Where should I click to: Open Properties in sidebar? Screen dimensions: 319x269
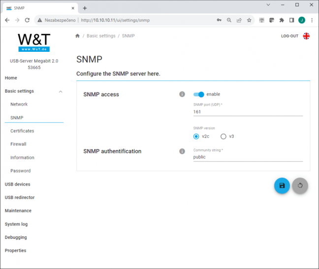(x=15, y=250)
